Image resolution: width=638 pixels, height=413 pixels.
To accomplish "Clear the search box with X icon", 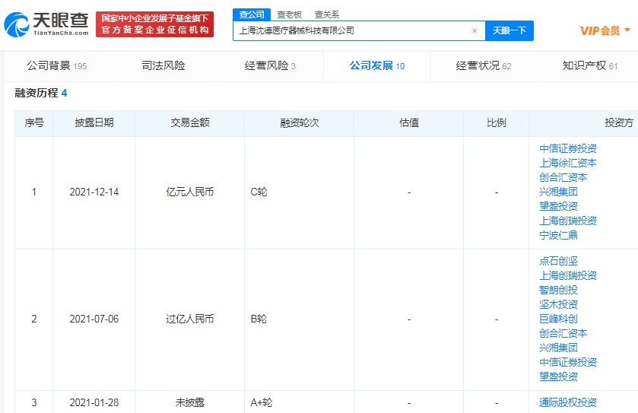I will (475, 31).
